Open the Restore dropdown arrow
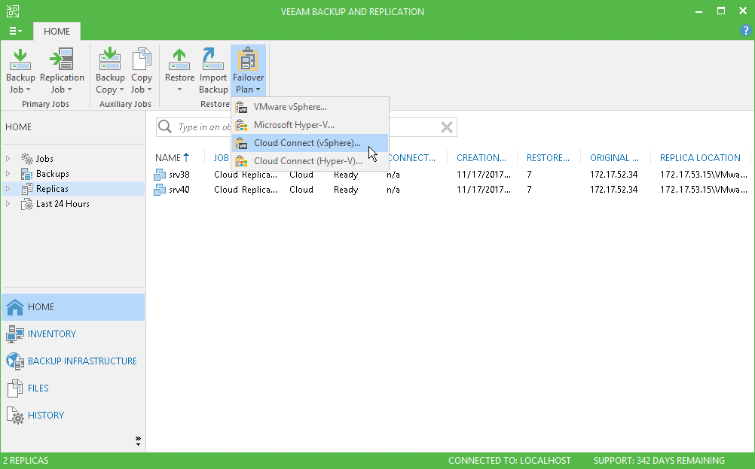 coord(179,90)
